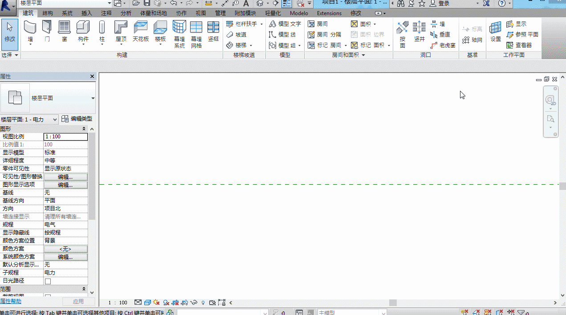This screenshot has width=566, height=315.
Task: Open the 楼层平面: 1 - 电力 instance dropdown
Action: click(29, 119)
